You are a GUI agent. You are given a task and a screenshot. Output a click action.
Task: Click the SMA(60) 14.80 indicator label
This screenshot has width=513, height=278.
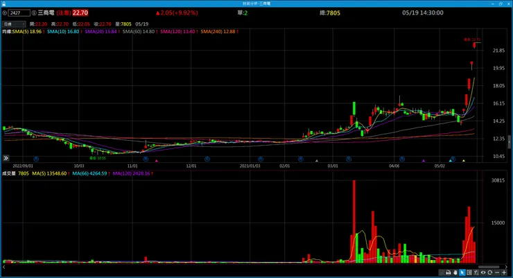[x=139, y=32]
